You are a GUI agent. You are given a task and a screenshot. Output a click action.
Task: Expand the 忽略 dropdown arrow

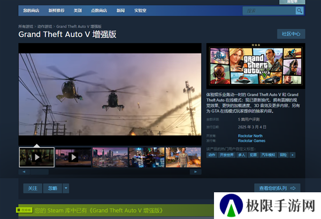(66, 189)
